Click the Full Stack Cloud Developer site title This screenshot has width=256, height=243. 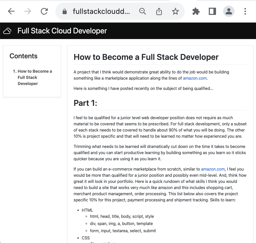62,31
